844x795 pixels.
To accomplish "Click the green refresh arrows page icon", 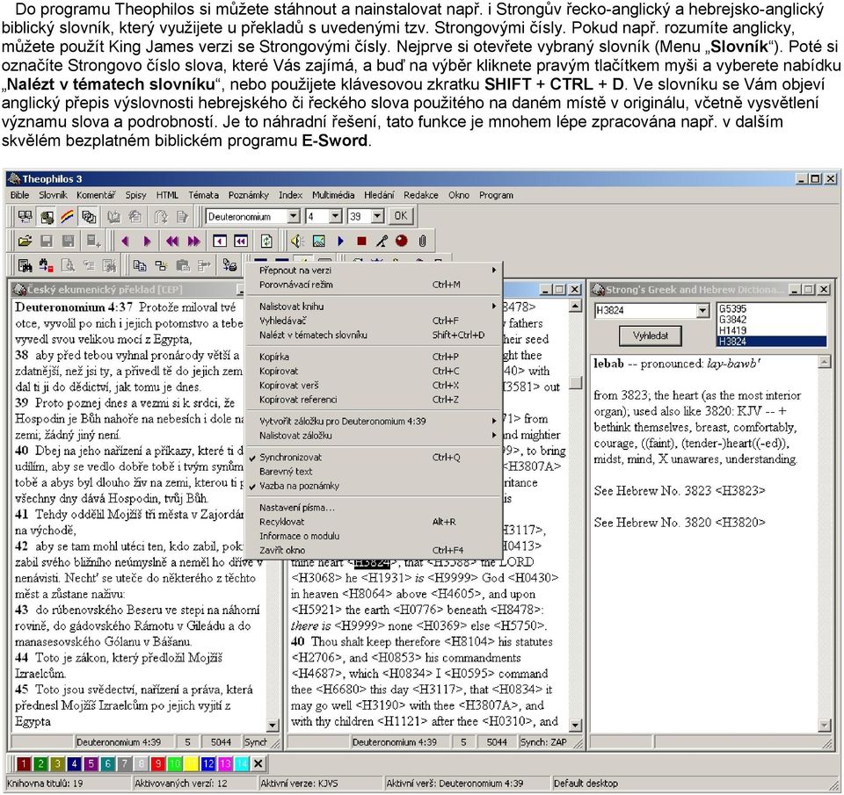I will point(266,242).
